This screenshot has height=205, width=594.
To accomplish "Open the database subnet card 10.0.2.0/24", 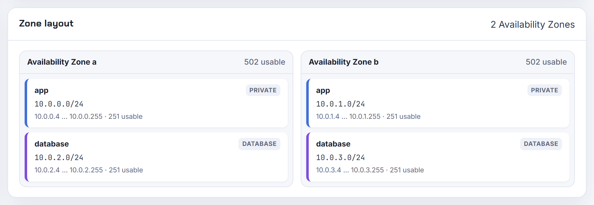I will tap(156, 157).
